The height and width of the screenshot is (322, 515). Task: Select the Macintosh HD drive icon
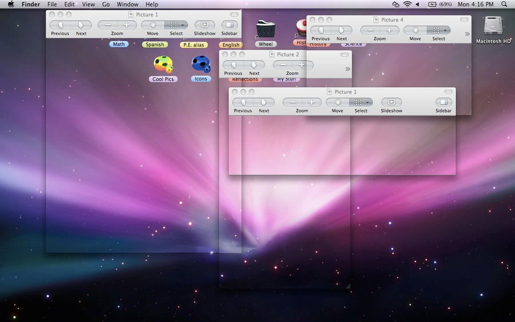click(x=493, y=26)
